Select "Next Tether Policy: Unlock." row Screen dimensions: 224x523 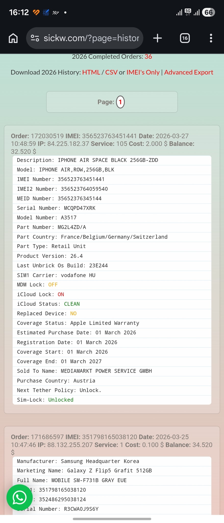[x=112, y=390]
